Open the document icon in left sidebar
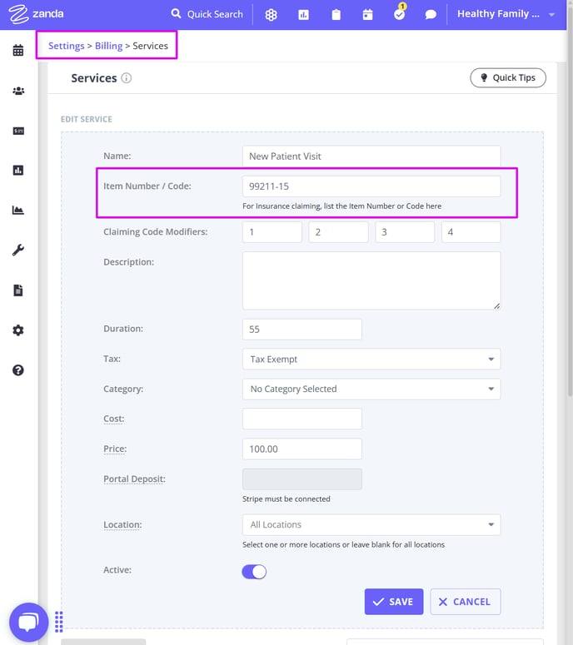573x645 pixels. click(18, 290)
